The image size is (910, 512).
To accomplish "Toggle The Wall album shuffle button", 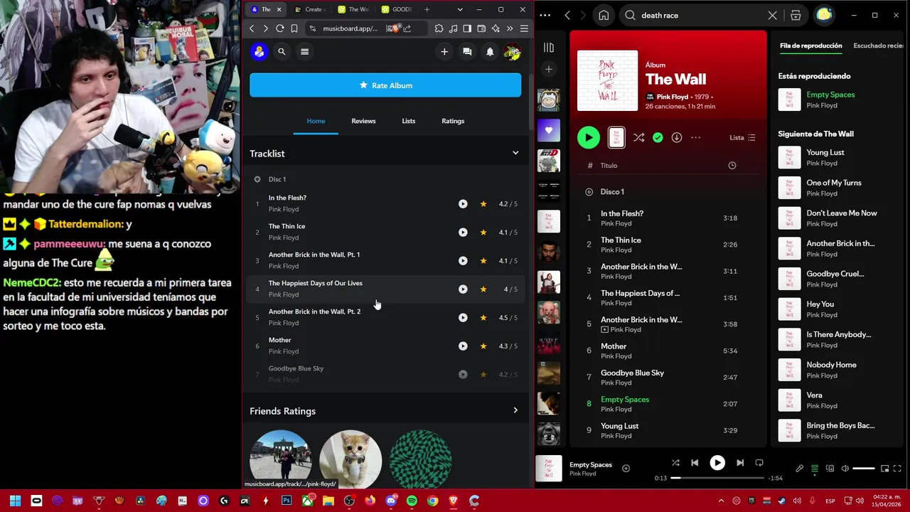I will 639,137.
